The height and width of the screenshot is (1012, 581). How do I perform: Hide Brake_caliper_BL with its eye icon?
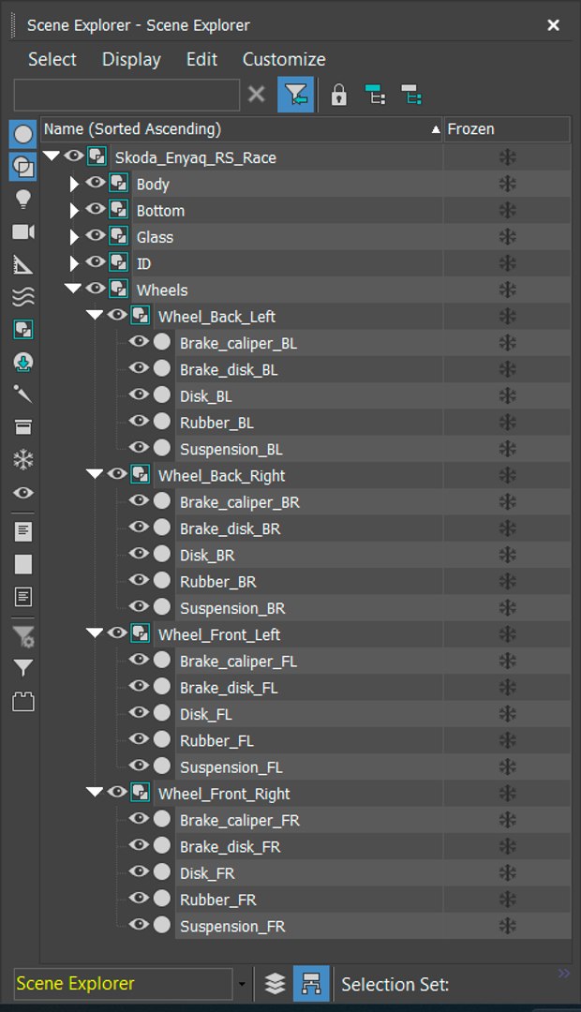(x=139, y=341)
